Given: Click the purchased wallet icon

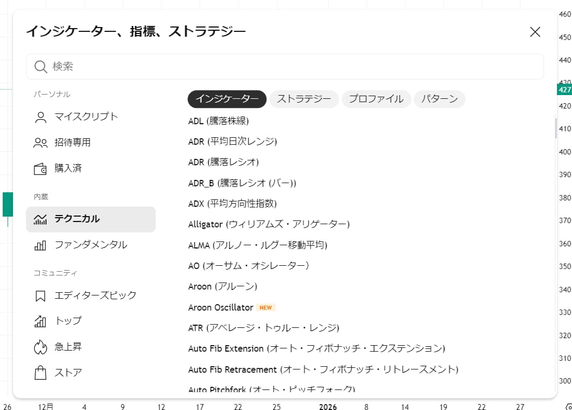Looking at the screenshot, I should pyautogui.click(x=41, y=169).
